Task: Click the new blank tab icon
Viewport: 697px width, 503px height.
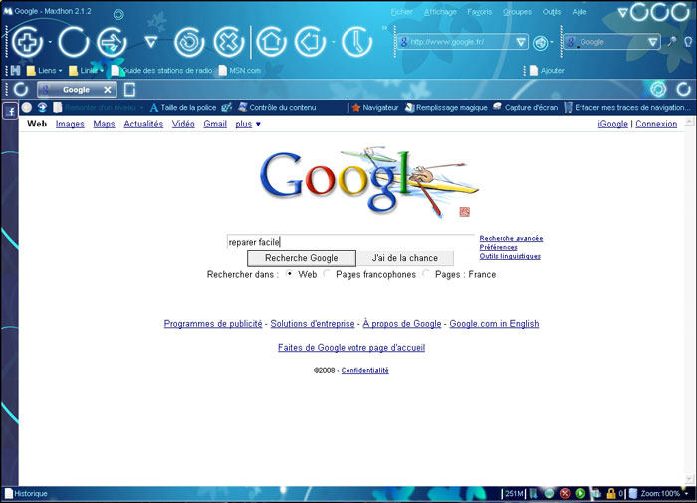Action: pyautogui.click(x=129, y=90)
